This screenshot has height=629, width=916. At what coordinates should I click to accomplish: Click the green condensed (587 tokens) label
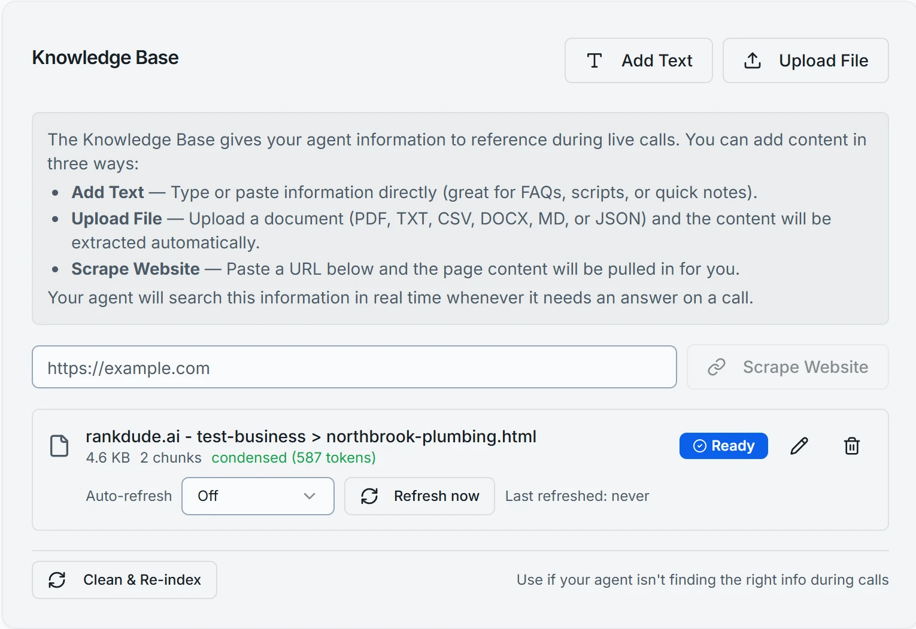pos(293,458)
